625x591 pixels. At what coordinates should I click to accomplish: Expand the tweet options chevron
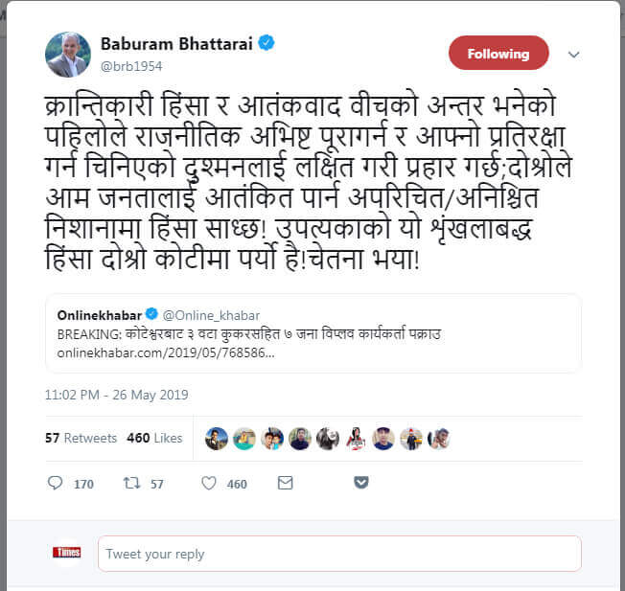pos(573,55)
